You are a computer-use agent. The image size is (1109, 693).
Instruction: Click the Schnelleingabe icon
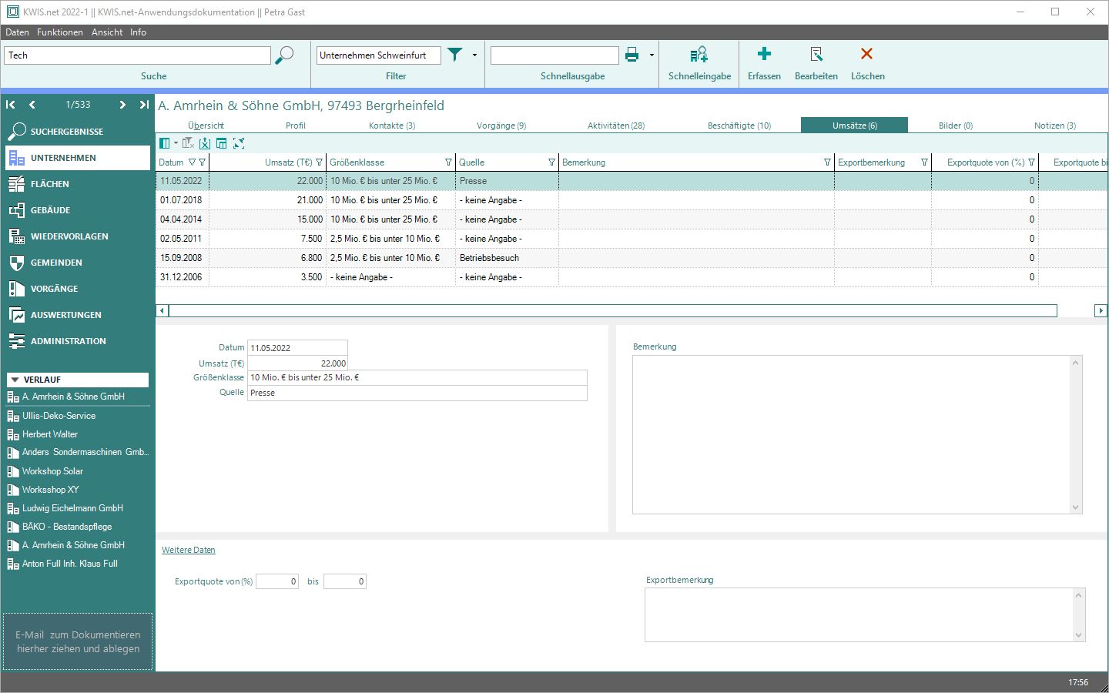(x=699, y=55)
